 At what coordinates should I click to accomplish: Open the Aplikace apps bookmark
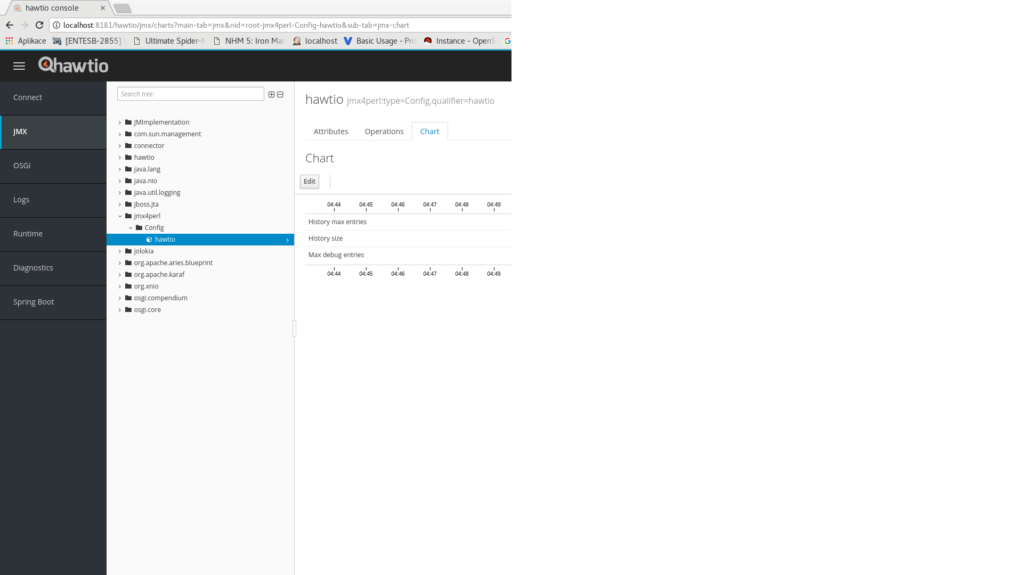[26, 41]
